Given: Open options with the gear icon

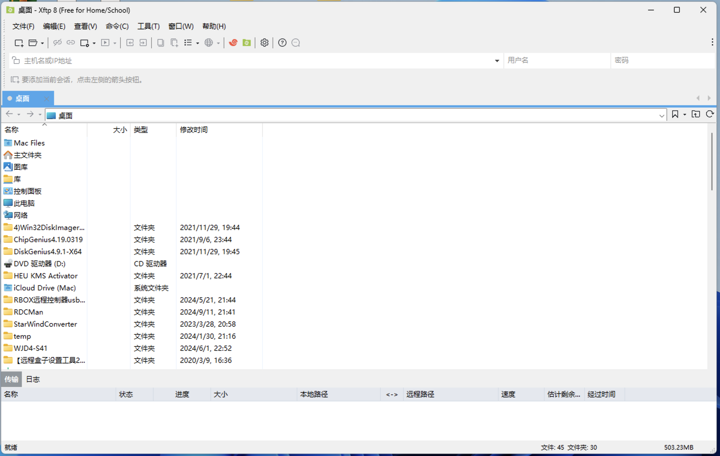Looking at the screenshot, I should pyautogui.click(x=264, y=43).
